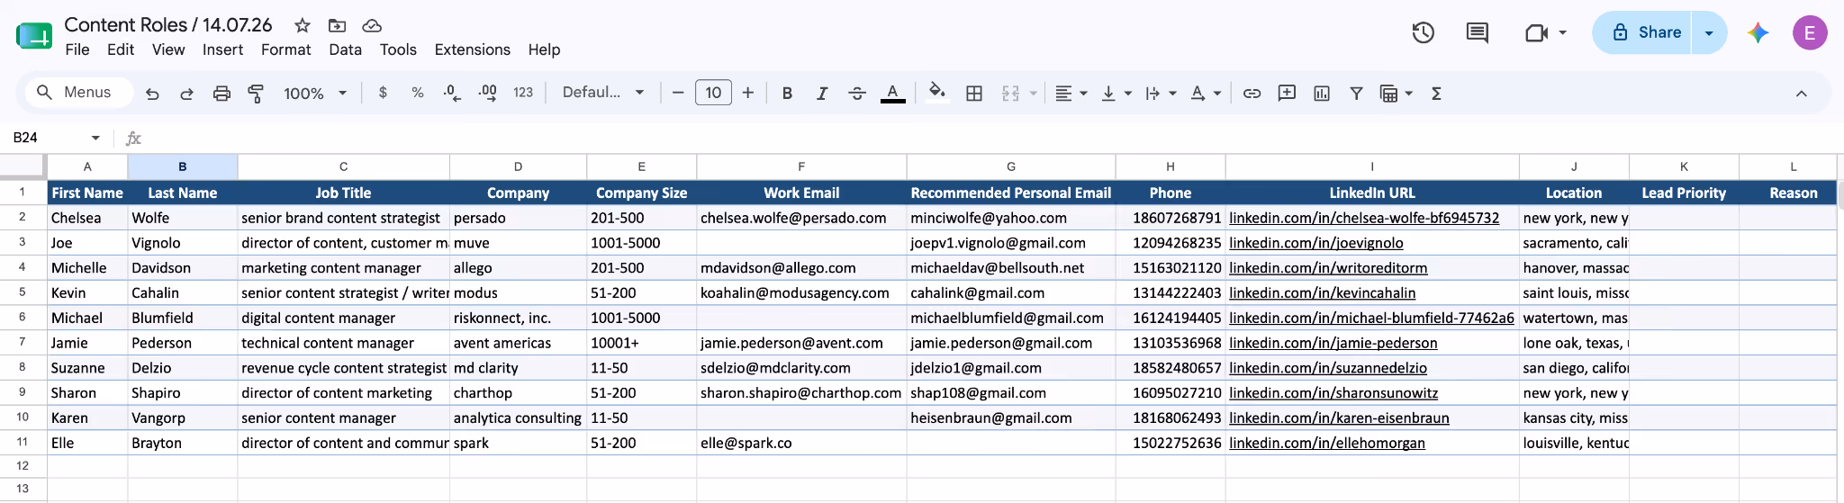Open the kevincahalin LinkedIn link
This screenshot has height=503, width=1844.
[x=1323, y=293]
